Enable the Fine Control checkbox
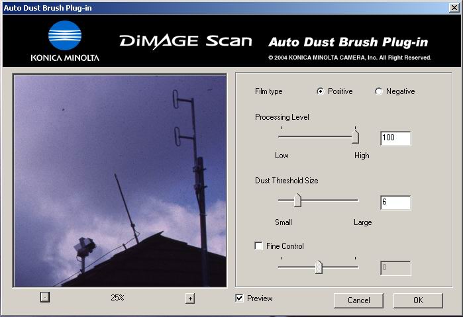This screenshot has height=317, width=463. [258, 246]
